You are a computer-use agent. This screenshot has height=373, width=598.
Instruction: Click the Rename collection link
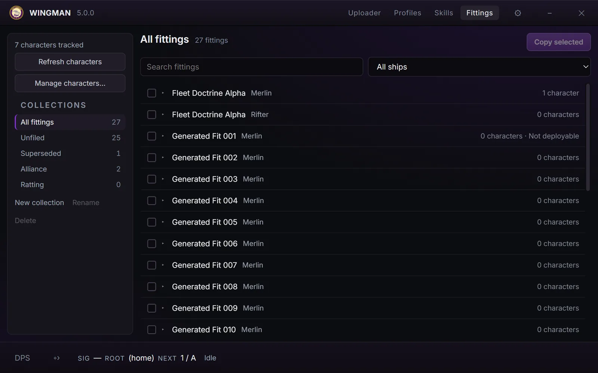tap(86, 203)
